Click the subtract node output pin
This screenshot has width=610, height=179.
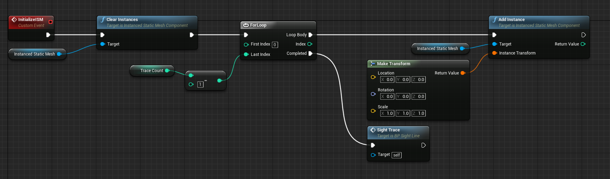coord(219,81)
